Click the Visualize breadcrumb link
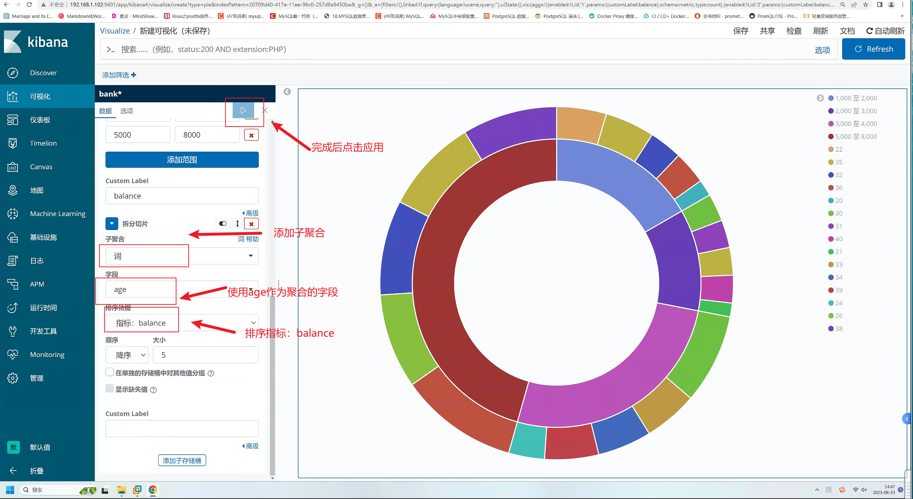The height and width of the screenshot is (499, 913). [115, 31]
